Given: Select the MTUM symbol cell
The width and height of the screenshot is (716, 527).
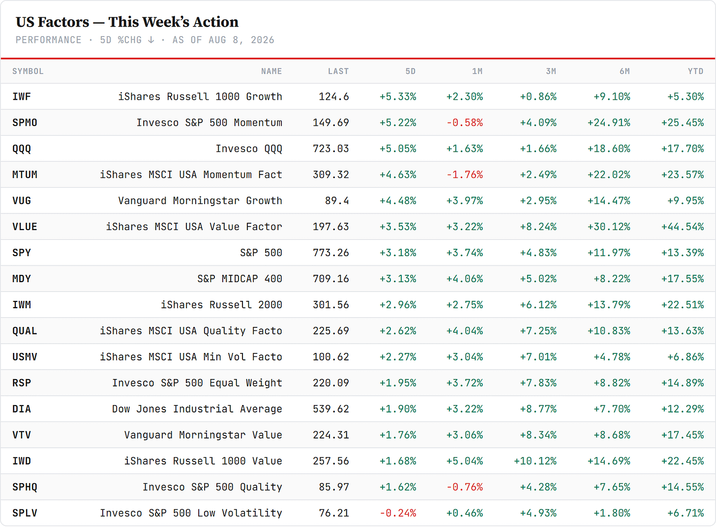Looking at the screenshot, I should [x=25, y=175].
